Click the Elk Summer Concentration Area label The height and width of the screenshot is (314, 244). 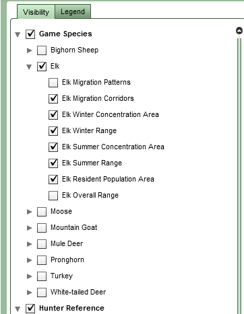[x=113, y=147]
